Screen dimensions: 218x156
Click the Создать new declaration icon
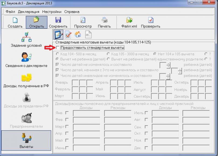pos(15,22)
